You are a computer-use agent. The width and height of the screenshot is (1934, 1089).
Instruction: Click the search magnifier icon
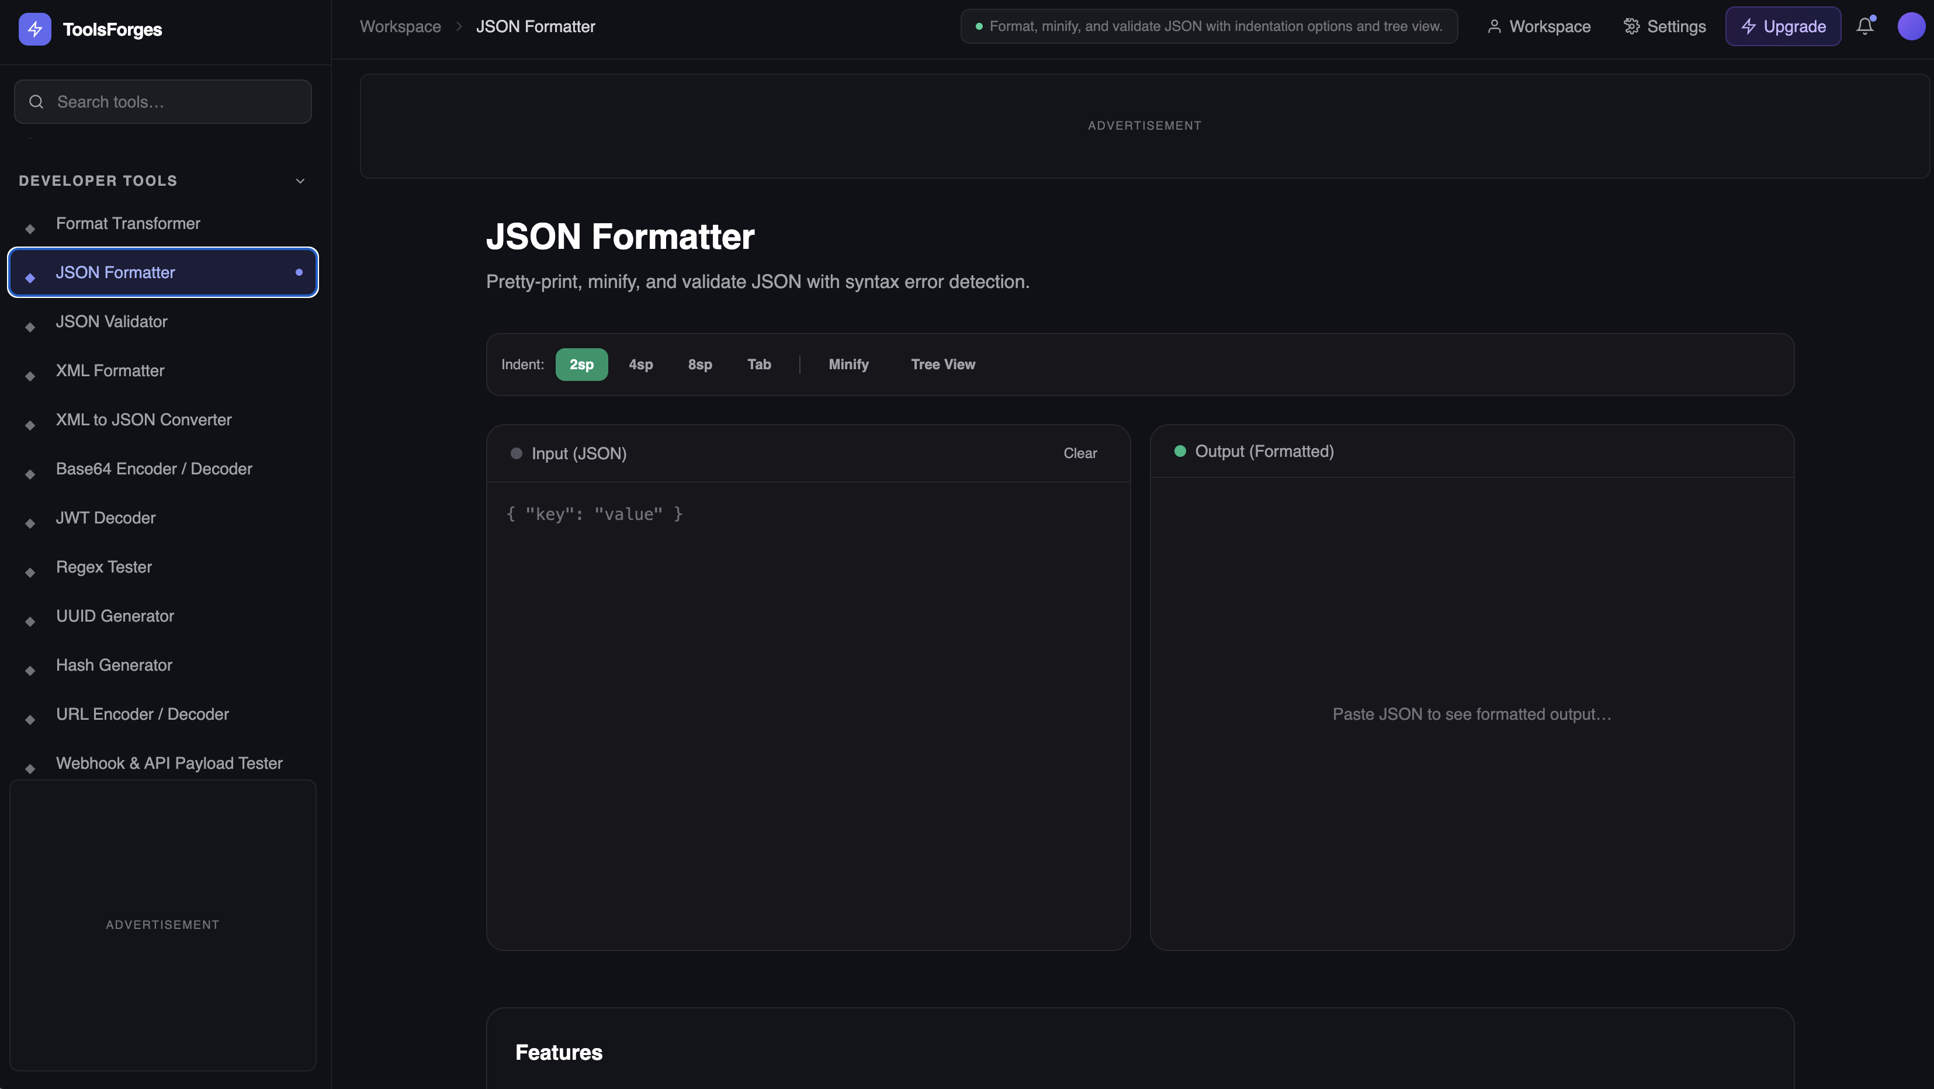tap(36, 102)
